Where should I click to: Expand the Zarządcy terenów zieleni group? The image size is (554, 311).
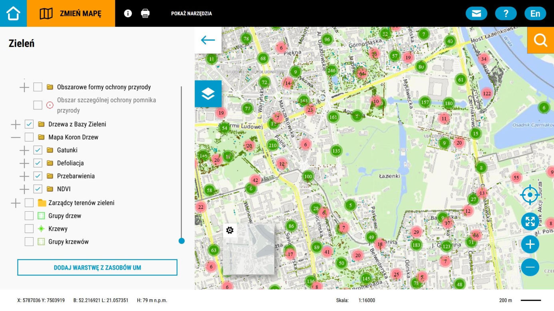point(16,203)
